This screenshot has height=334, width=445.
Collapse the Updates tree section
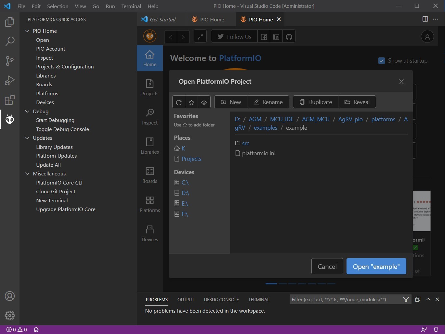click(x=27, y=138)
